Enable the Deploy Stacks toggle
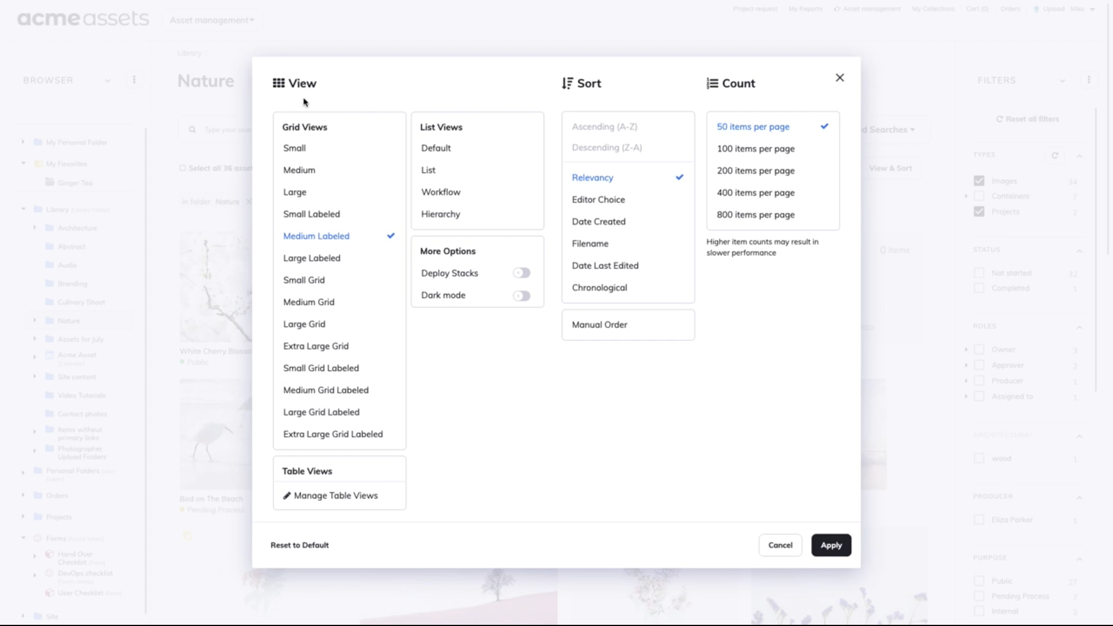 click(x=521, y=273)
